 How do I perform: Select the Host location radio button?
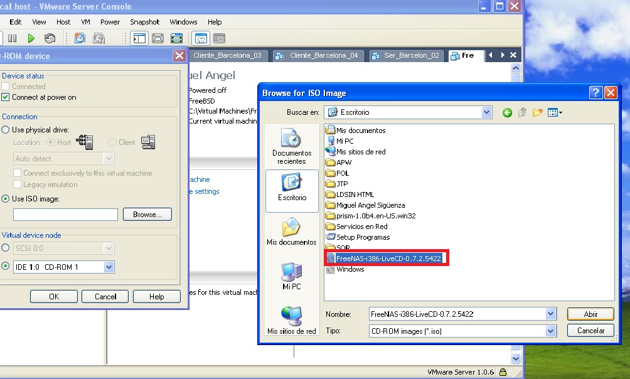[x=51, y=142]
